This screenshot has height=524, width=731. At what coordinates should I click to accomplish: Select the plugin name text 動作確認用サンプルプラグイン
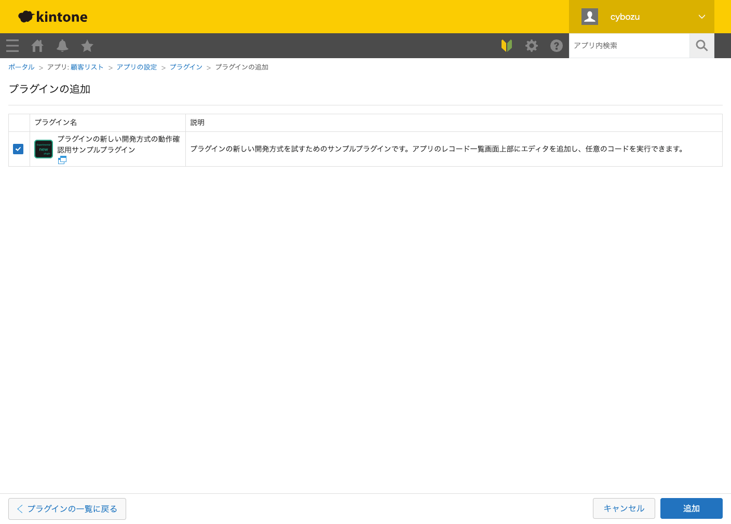(x=118, y=144)
